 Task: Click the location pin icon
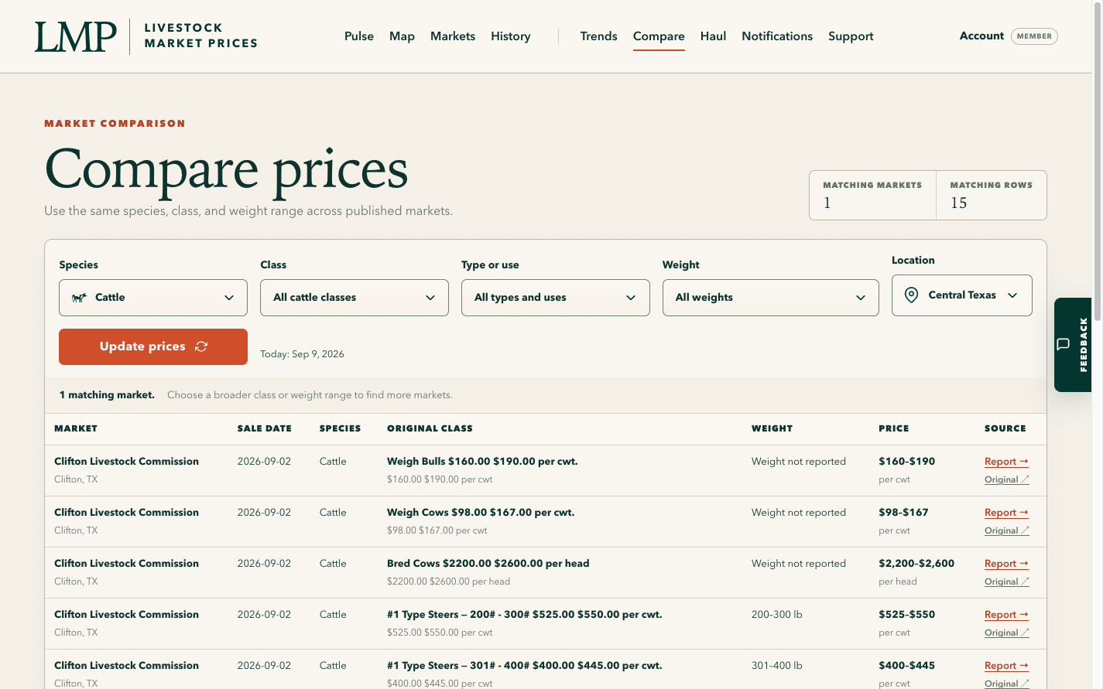click(911, 295)
